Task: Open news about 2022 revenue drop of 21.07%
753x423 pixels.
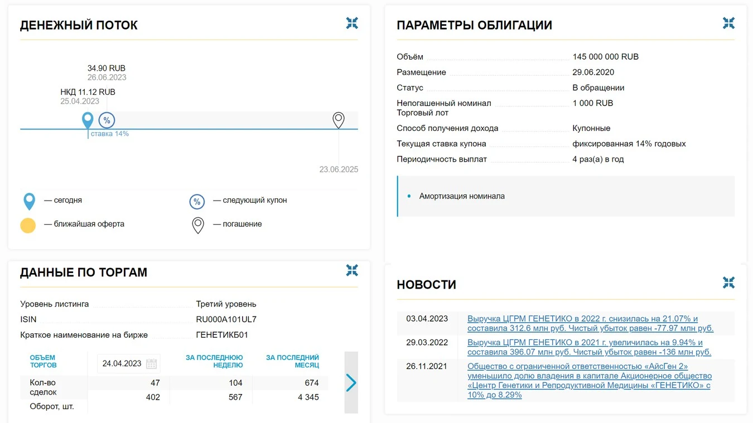Action: coord(590,323)
